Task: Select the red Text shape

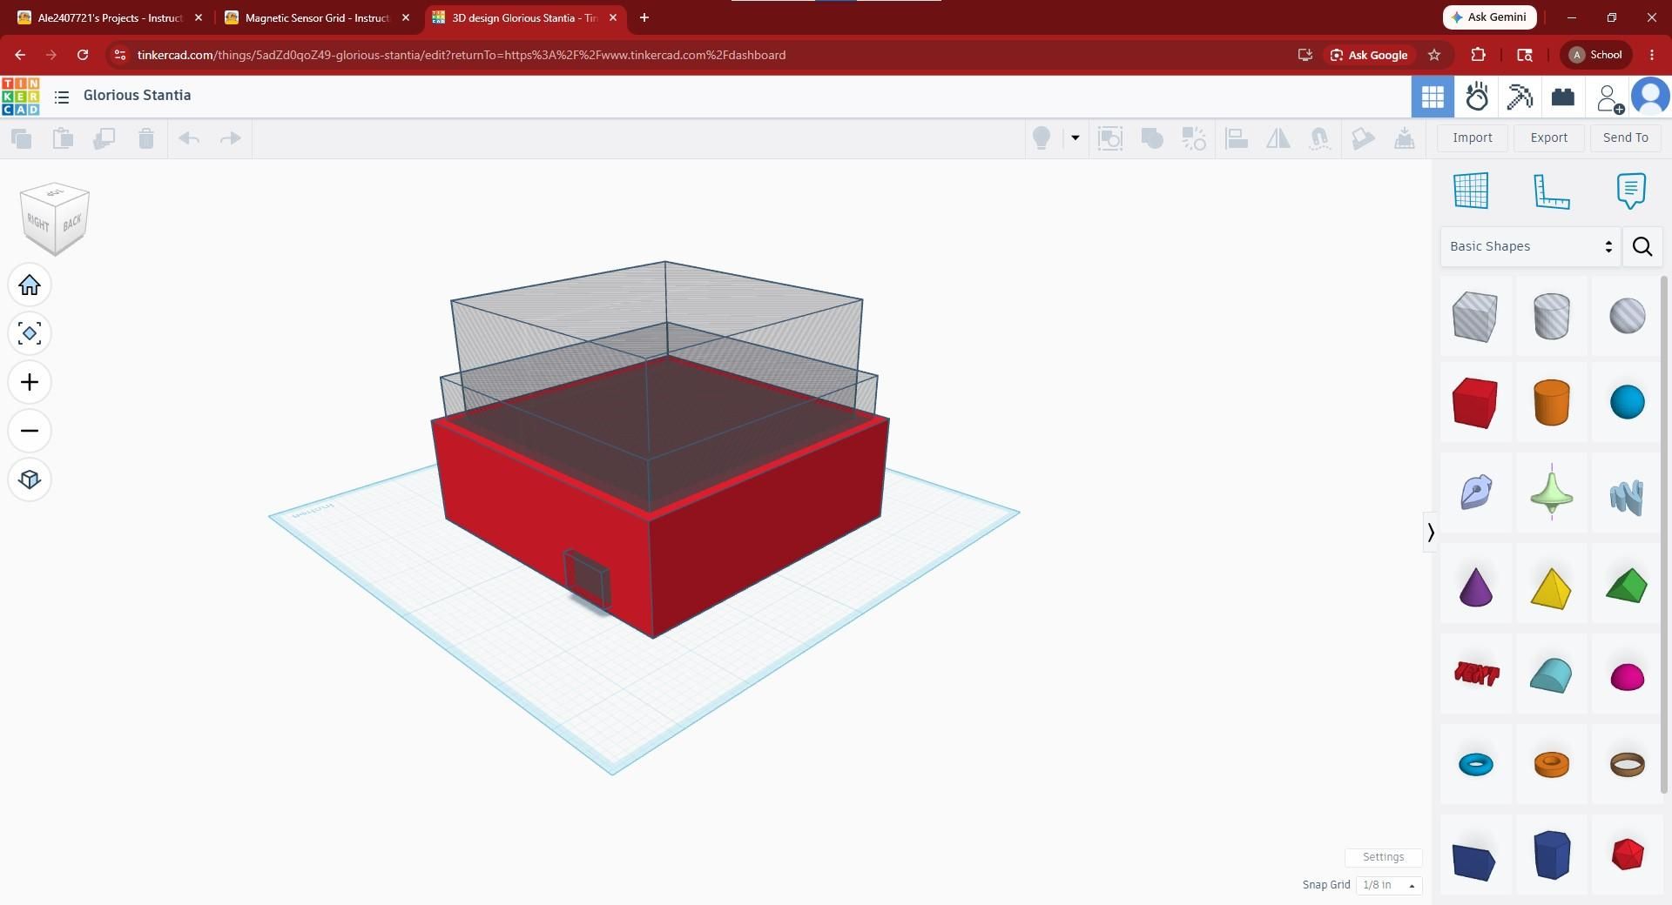Action: [1476, 674]
